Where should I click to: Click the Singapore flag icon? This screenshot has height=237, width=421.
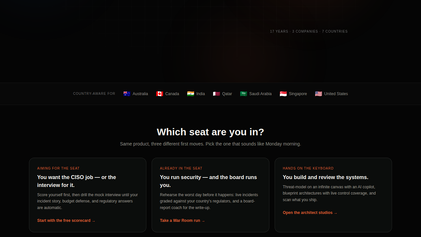point(283,94)
